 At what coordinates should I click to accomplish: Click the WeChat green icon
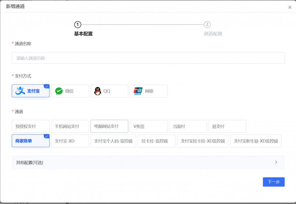tap(59, 91)
